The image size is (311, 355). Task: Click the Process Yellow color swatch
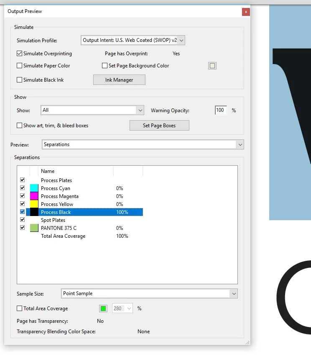coord(34,204)
